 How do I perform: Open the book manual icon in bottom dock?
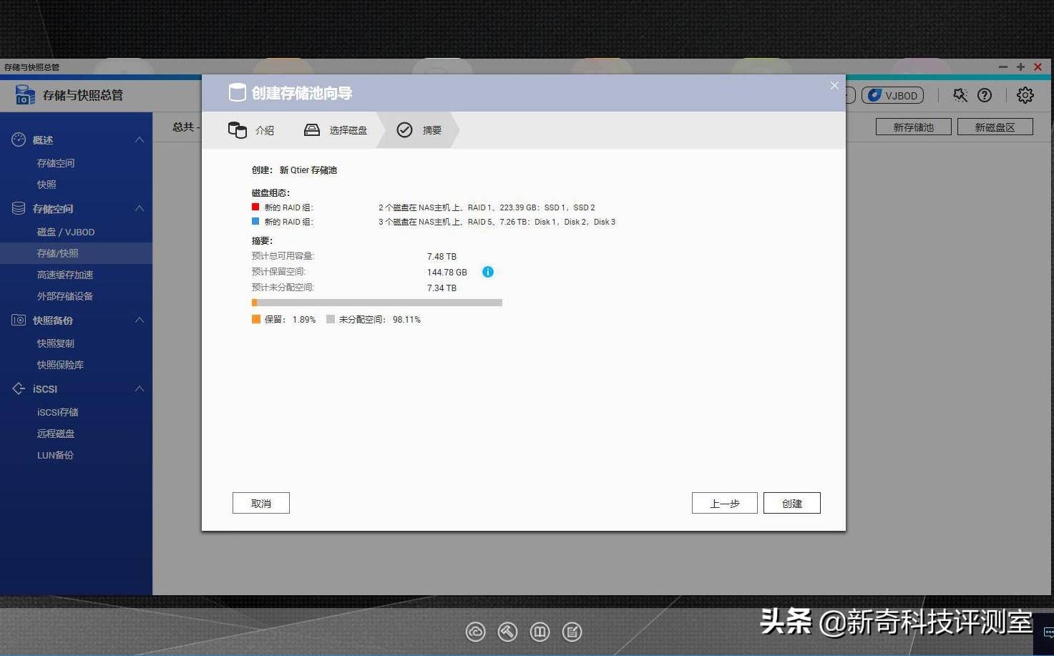point(540,632)
